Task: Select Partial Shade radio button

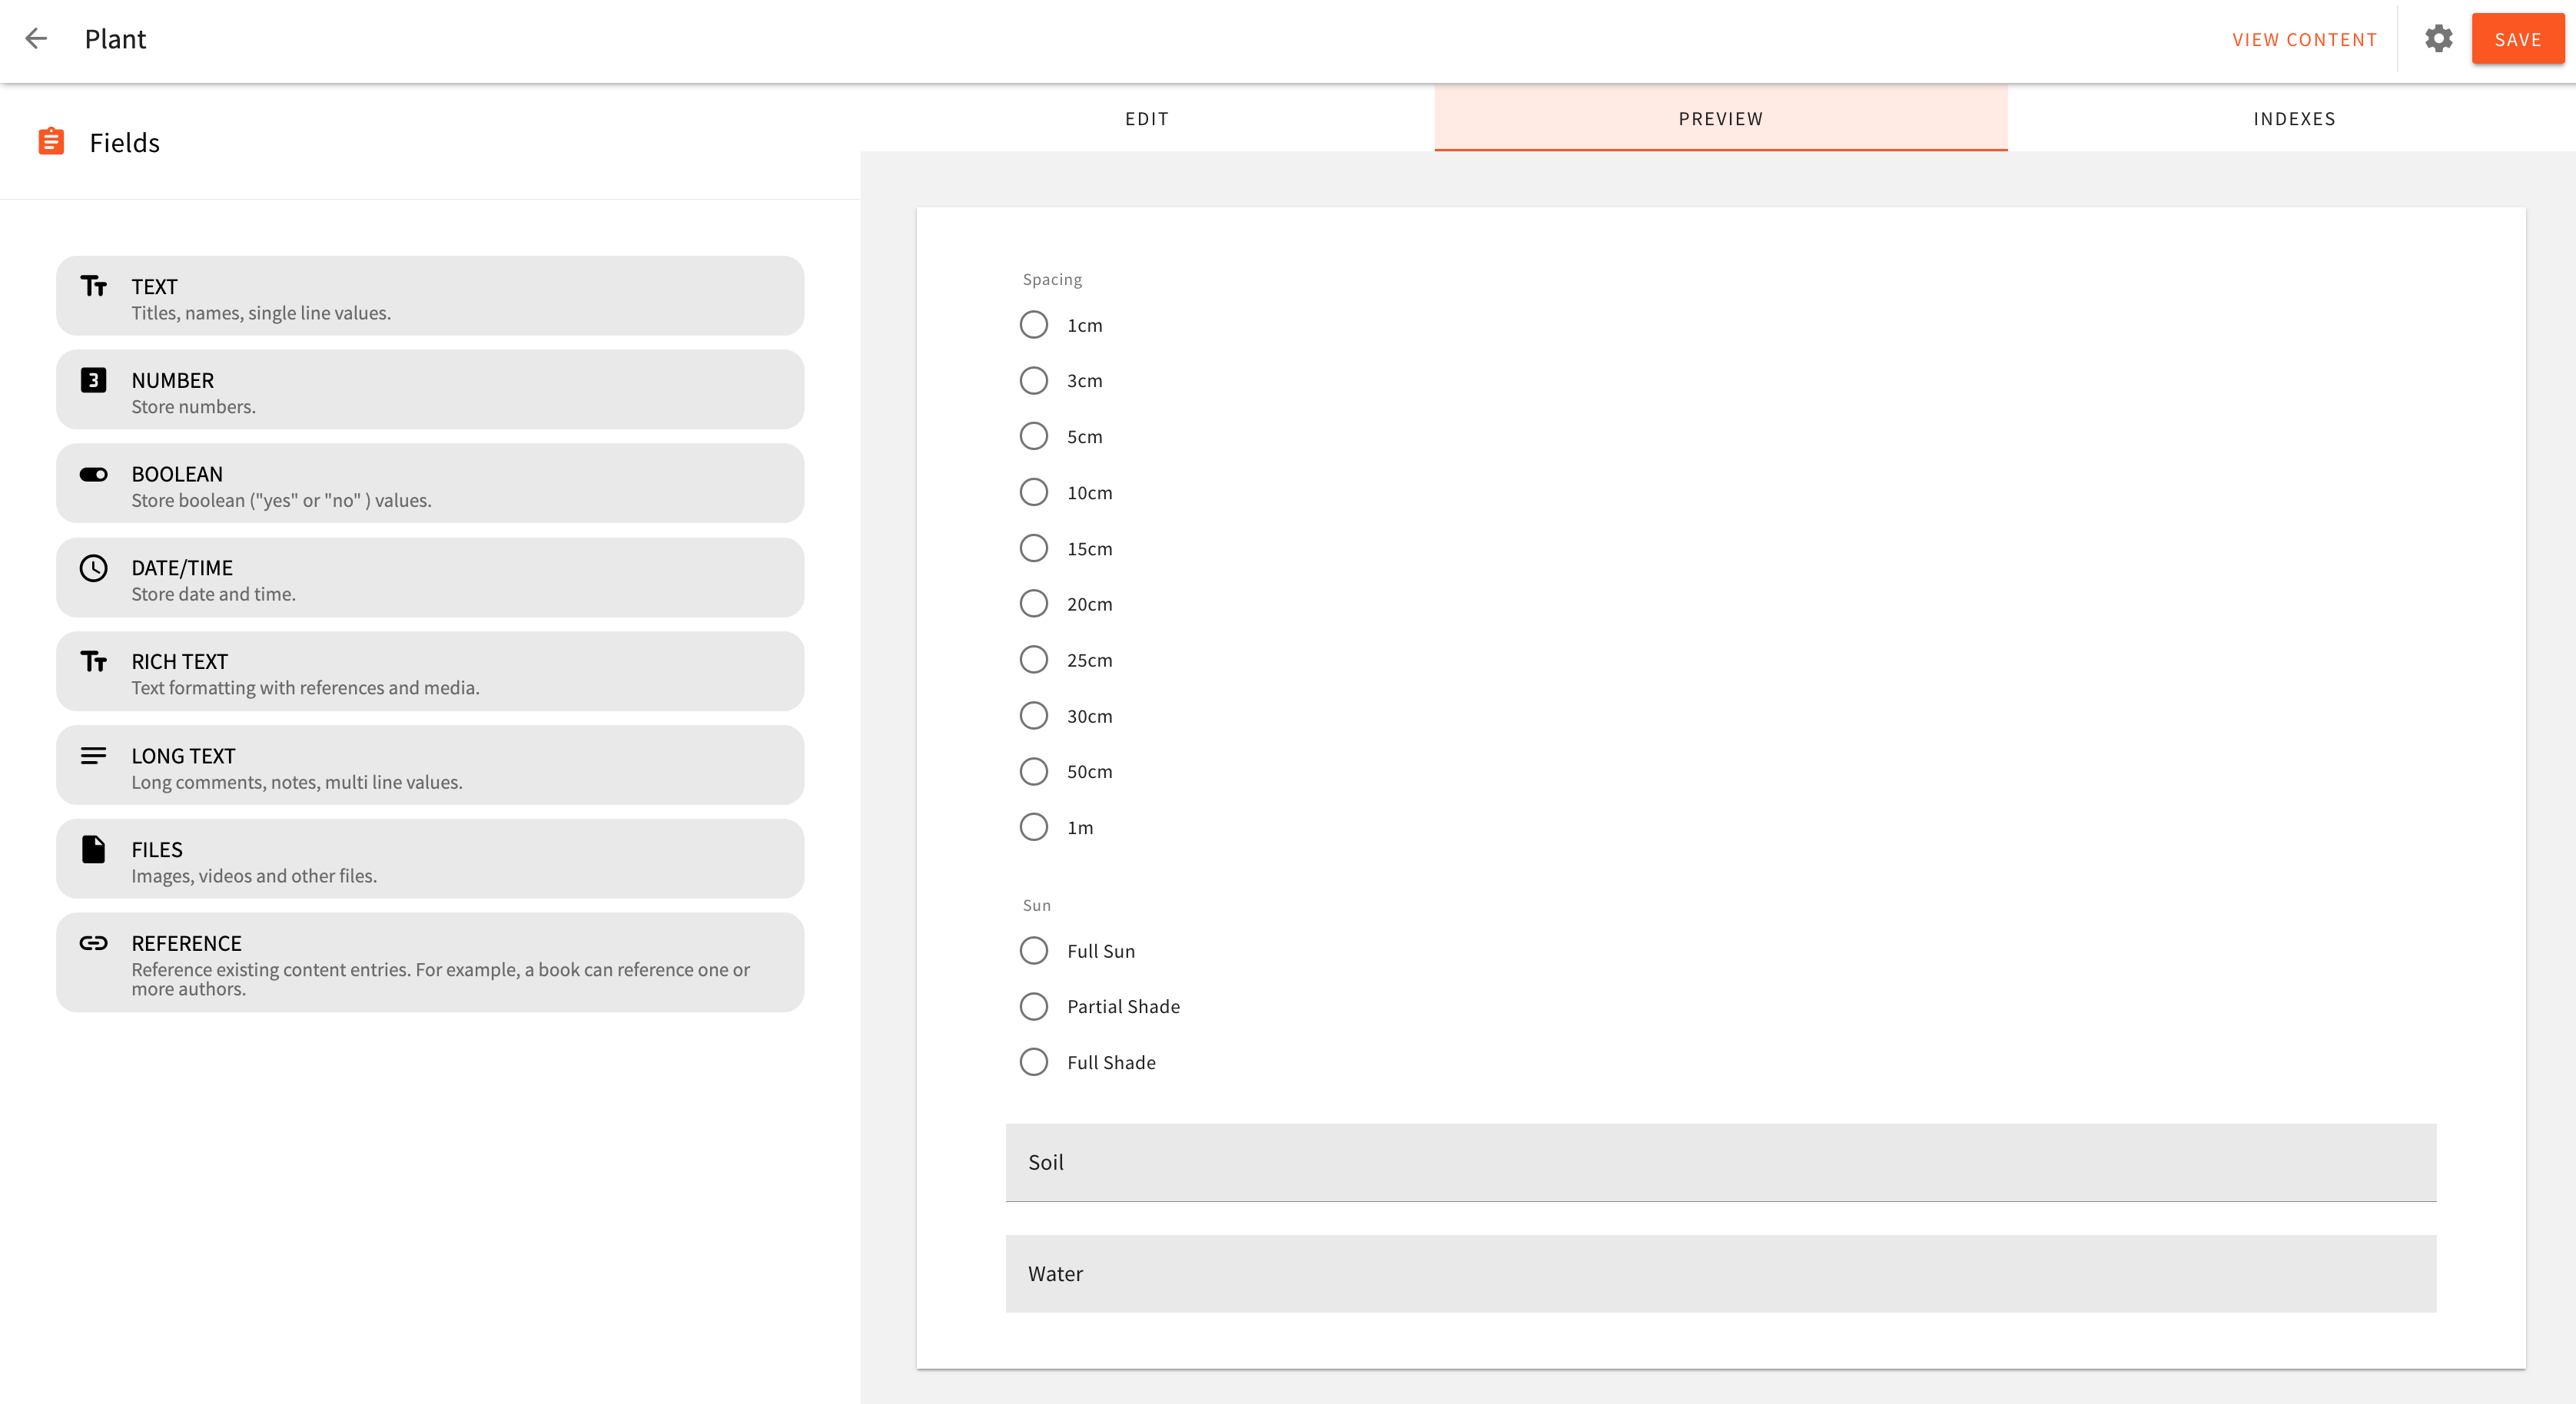Action: point(1034,1006)
